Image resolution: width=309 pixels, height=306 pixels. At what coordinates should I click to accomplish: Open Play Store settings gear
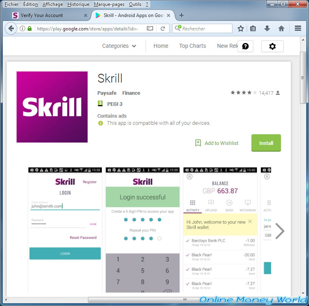click(272, 46)
